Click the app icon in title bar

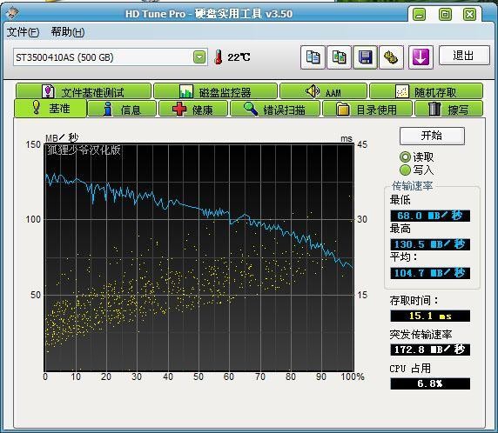coord(12,13)
